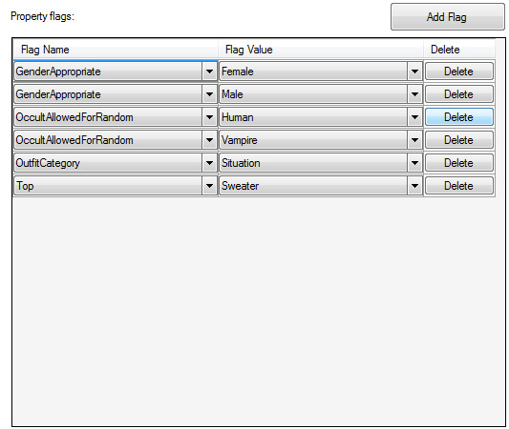Click the 'Property flags:' label

coord(43,16)
